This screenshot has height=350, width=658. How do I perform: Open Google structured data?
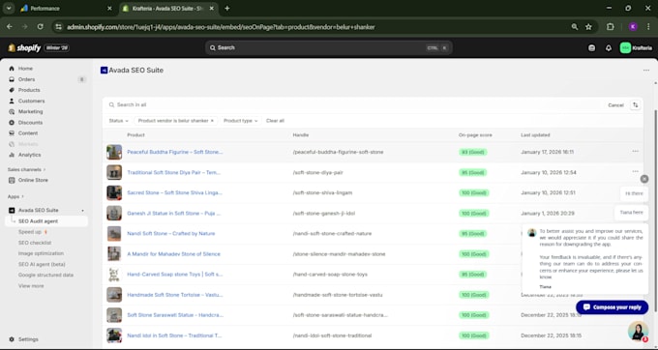45,275
